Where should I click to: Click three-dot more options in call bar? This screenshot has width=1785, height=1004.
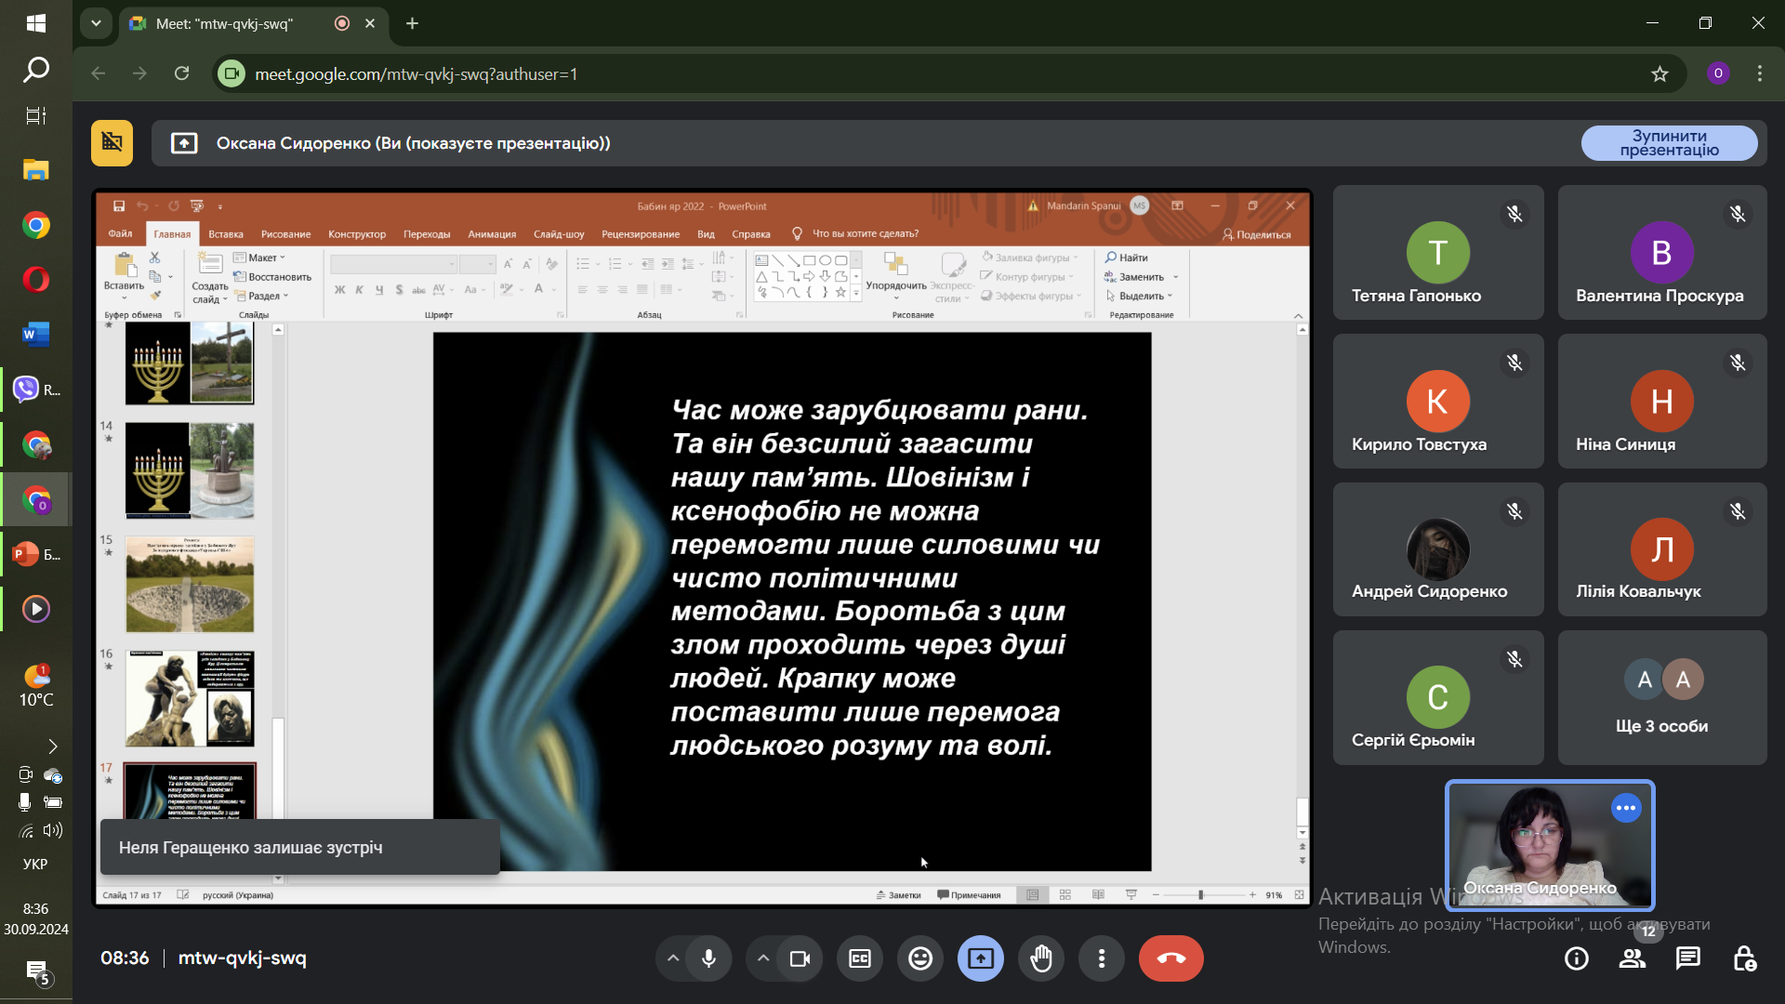click(1102, 958)
